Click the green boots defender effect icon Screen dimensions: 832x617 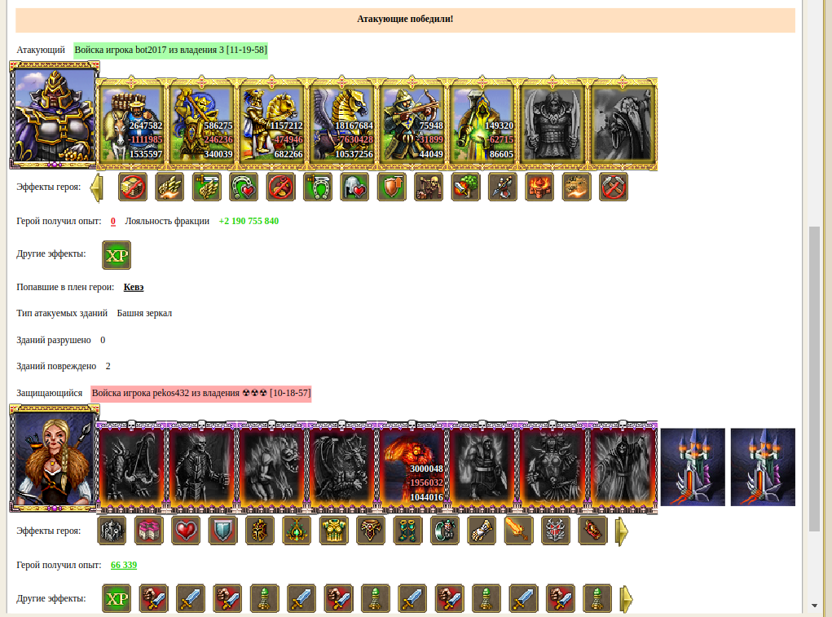(x=407, y=531)
